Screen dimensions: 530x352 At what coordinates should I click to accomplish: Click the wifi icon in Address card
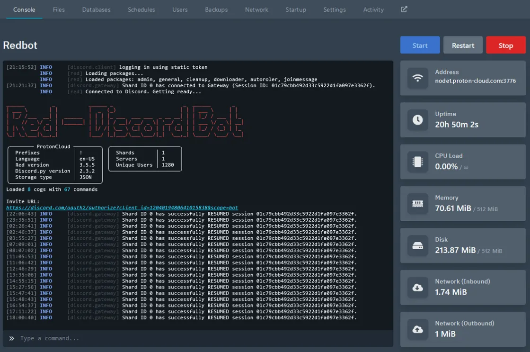418,78
